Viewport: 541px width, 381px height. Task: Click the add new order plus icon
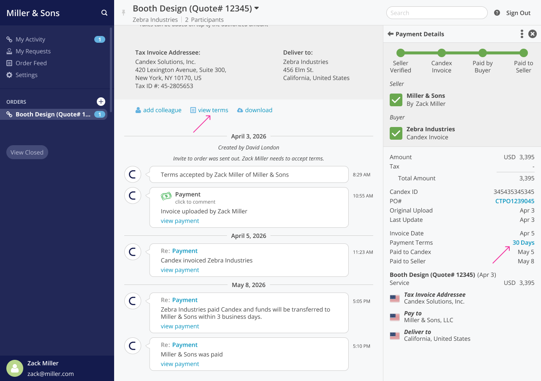tap(101, 102)
